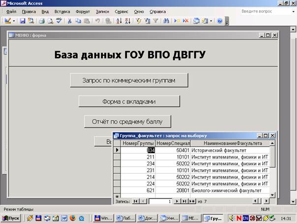The width and height of the screenshot is (297, 223).
Task: Open the Правка menu
Action: click(29, 11)
